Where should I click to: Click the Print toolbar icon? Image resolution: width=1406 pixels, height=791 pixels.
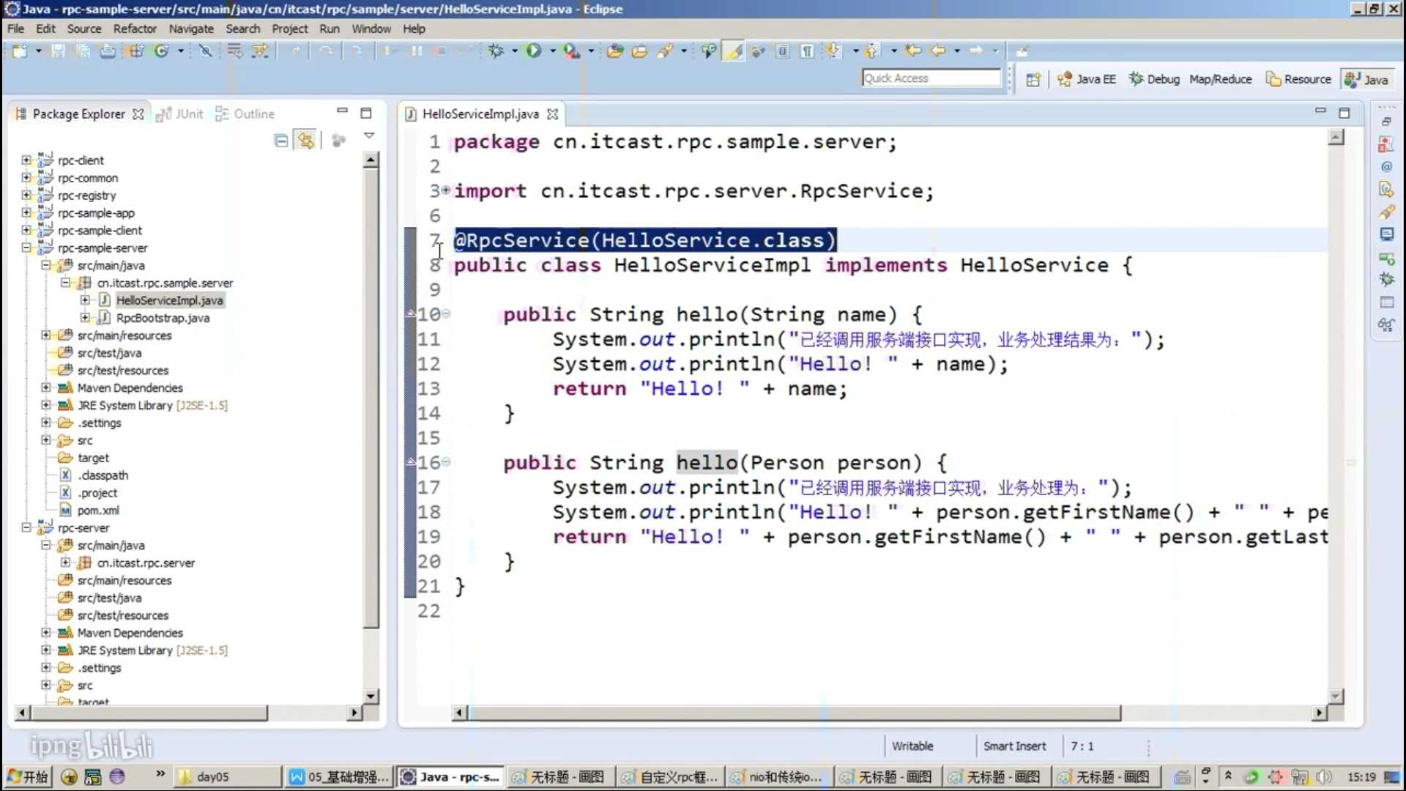[108, 51]
